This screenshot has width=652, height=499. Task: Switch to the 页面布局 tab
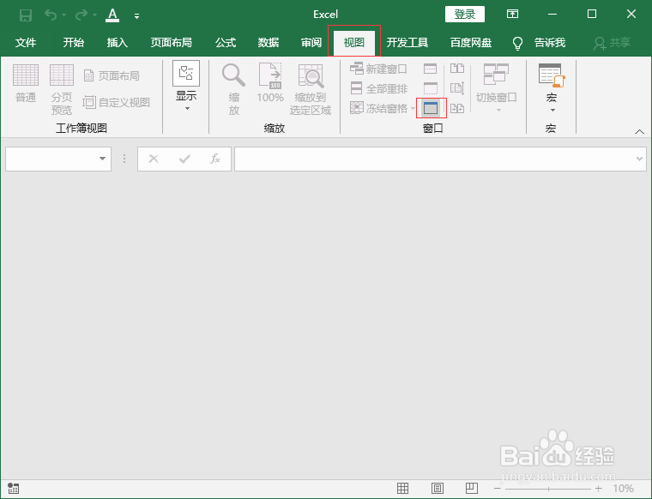(x=172, y=42)
